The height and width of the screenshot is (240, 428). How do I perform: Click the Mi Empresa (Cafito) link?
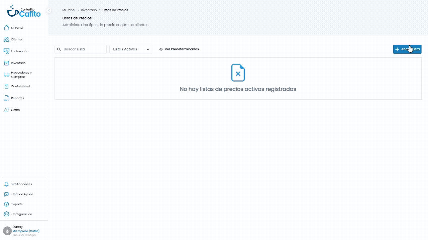[x=26, y=231]
